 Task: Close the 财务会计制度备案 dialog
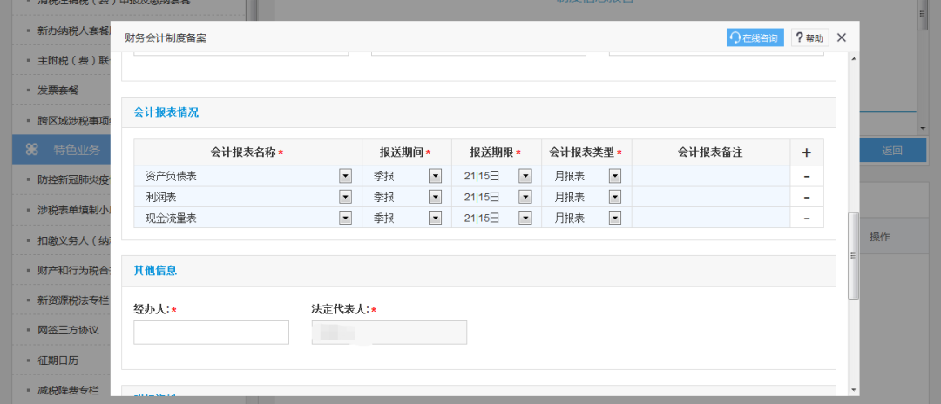click(842, 37)
